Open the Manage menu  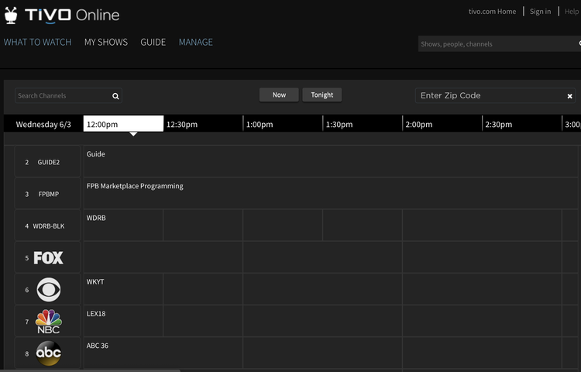click(x=195, y=42)
